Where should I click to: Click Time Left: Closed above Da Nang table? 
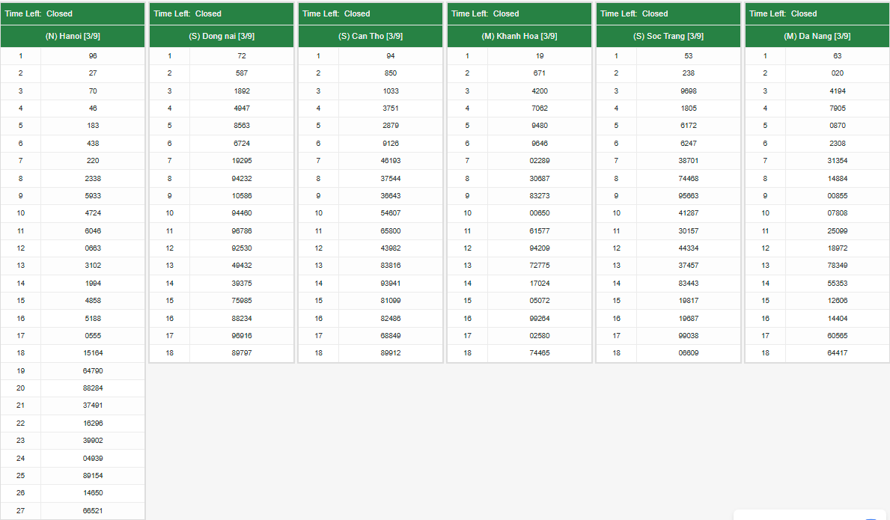tap(783, 13)
